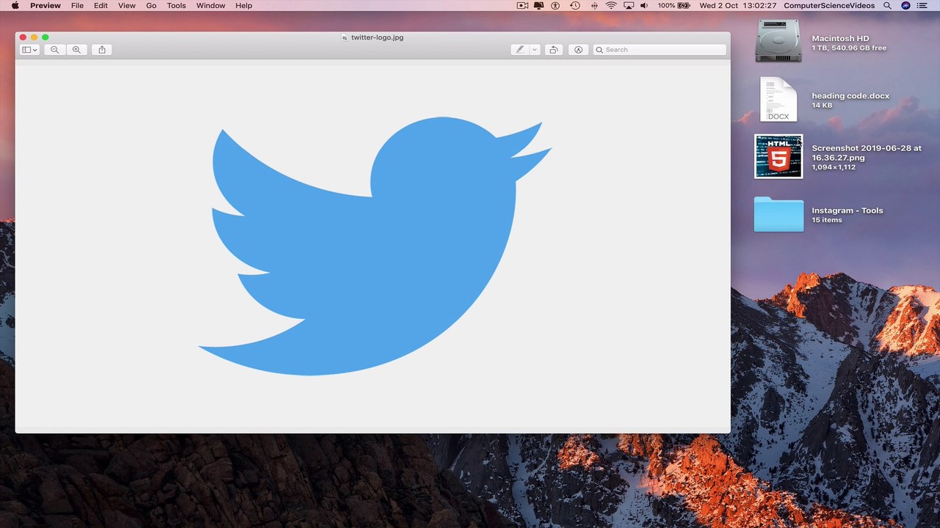Image resolution: width=940 pixels, height=528 pixels.
Task: Click the 100% battery status indicator
Action: point(673,5)
